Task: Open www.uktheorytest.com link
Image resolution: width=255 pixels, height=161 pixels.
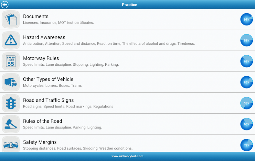Action: coord(127,156)
